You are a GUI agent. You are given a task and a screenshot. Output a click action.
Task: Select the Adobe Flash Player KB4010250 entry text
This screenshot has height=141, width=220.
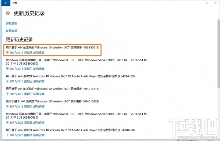(x=70, y=130)
